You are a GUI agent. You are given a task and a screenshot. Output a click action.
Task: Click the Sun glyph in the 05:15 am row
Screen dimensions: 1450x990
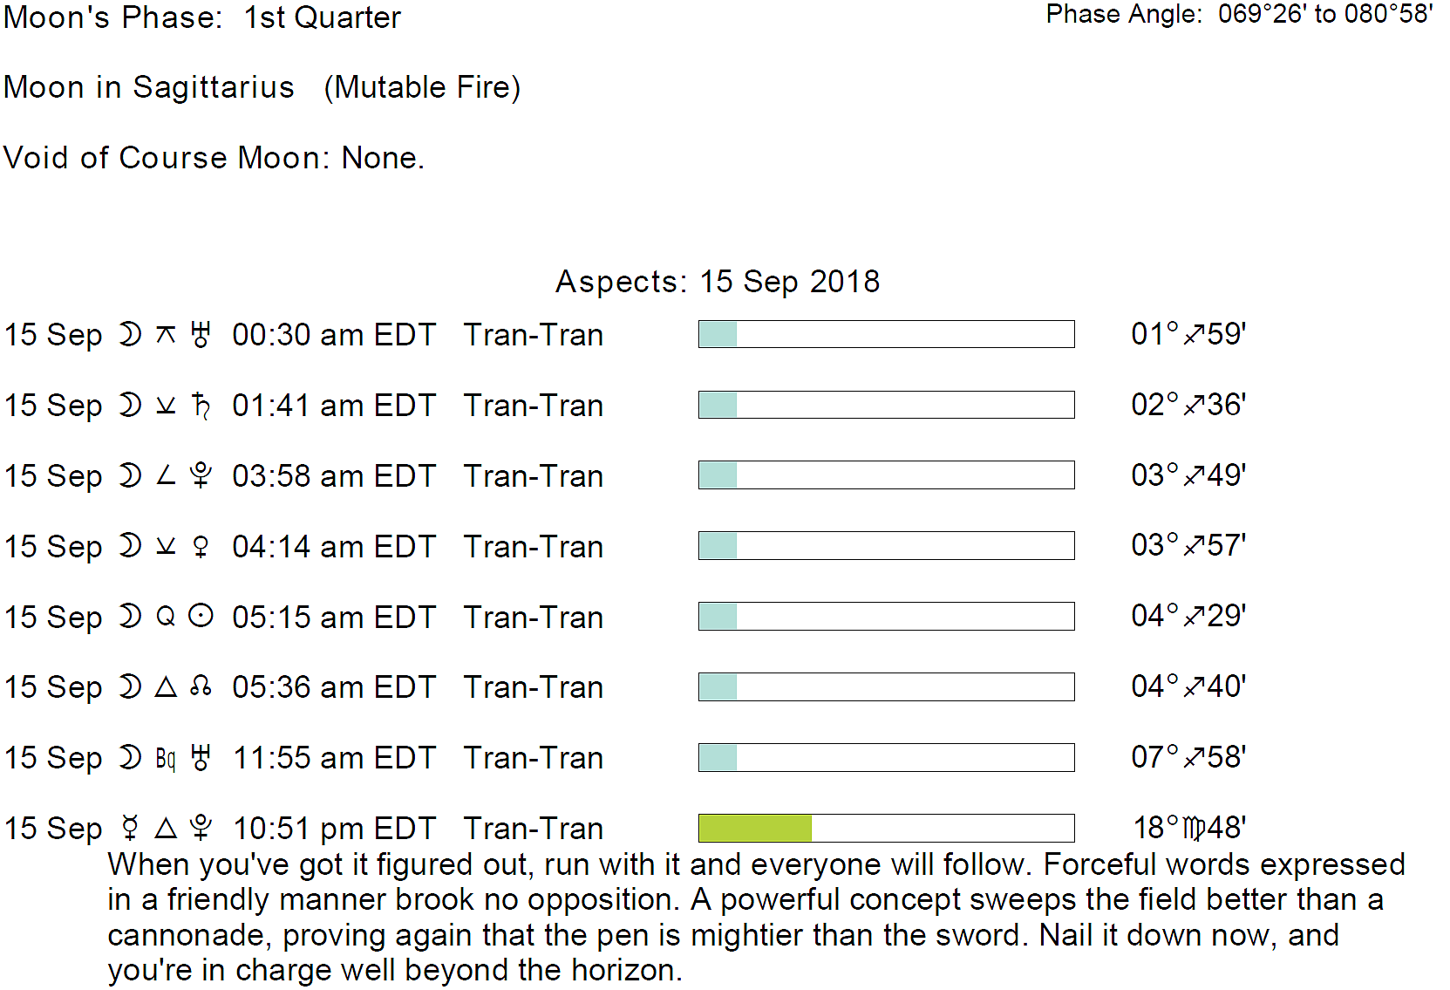click(201, 617)
